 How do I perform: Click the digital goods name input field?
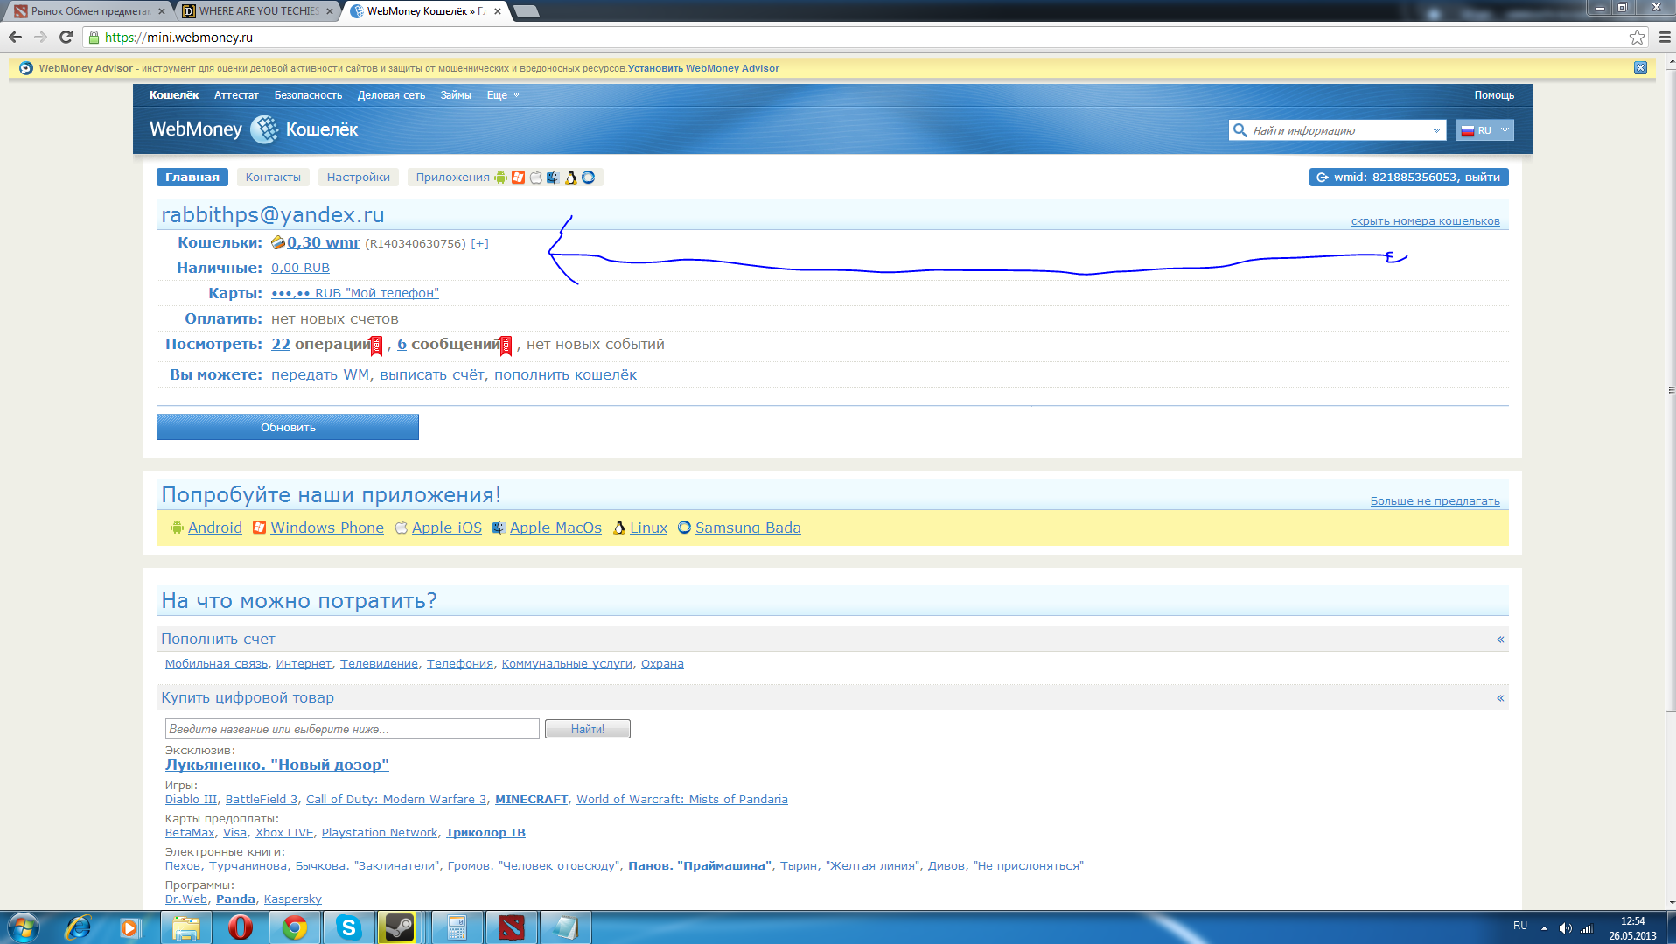click(x=353, y=729)
